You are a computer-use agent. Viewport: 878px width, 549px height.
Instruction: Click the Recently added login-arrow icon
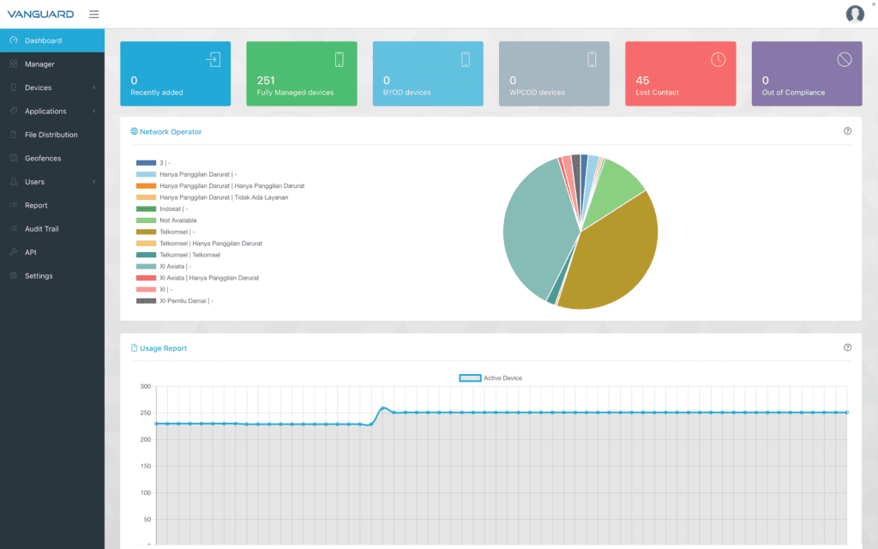[x=213, y=59]
